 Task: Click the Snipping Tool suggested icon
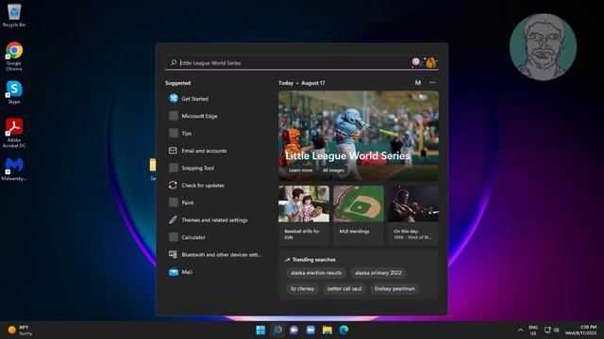[174, 168]
